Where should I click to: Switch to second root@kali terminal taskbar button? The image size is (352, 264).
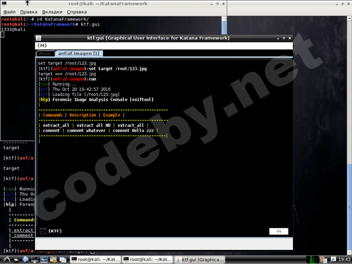[x=147, y=259]
